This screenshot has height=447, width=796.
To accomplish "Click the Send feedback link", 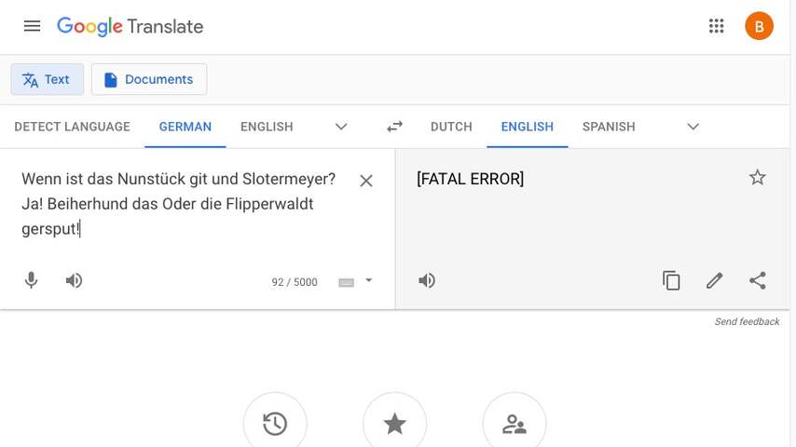I will 747,321.
